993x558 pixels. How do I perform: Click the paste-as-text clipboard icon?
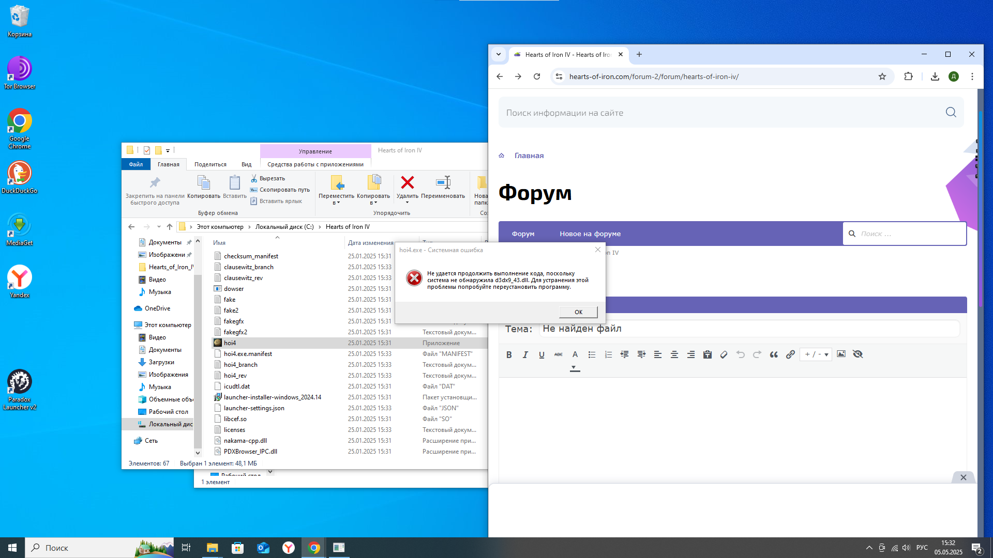(x=708, y=354)
